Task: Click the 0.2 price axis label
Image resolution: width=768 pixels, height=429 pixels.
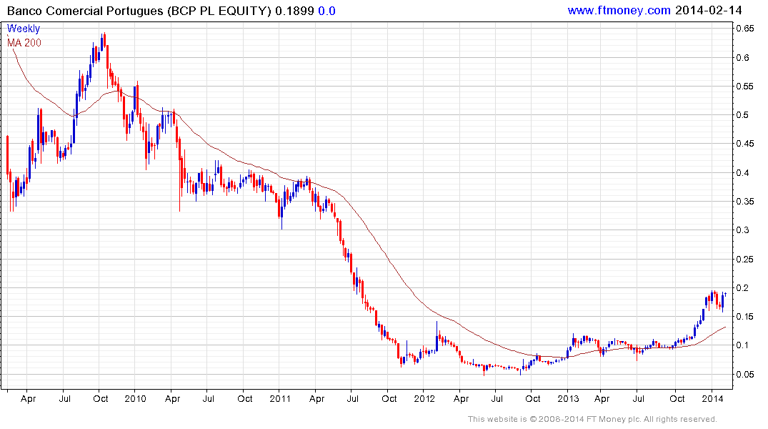Action: 742,288
